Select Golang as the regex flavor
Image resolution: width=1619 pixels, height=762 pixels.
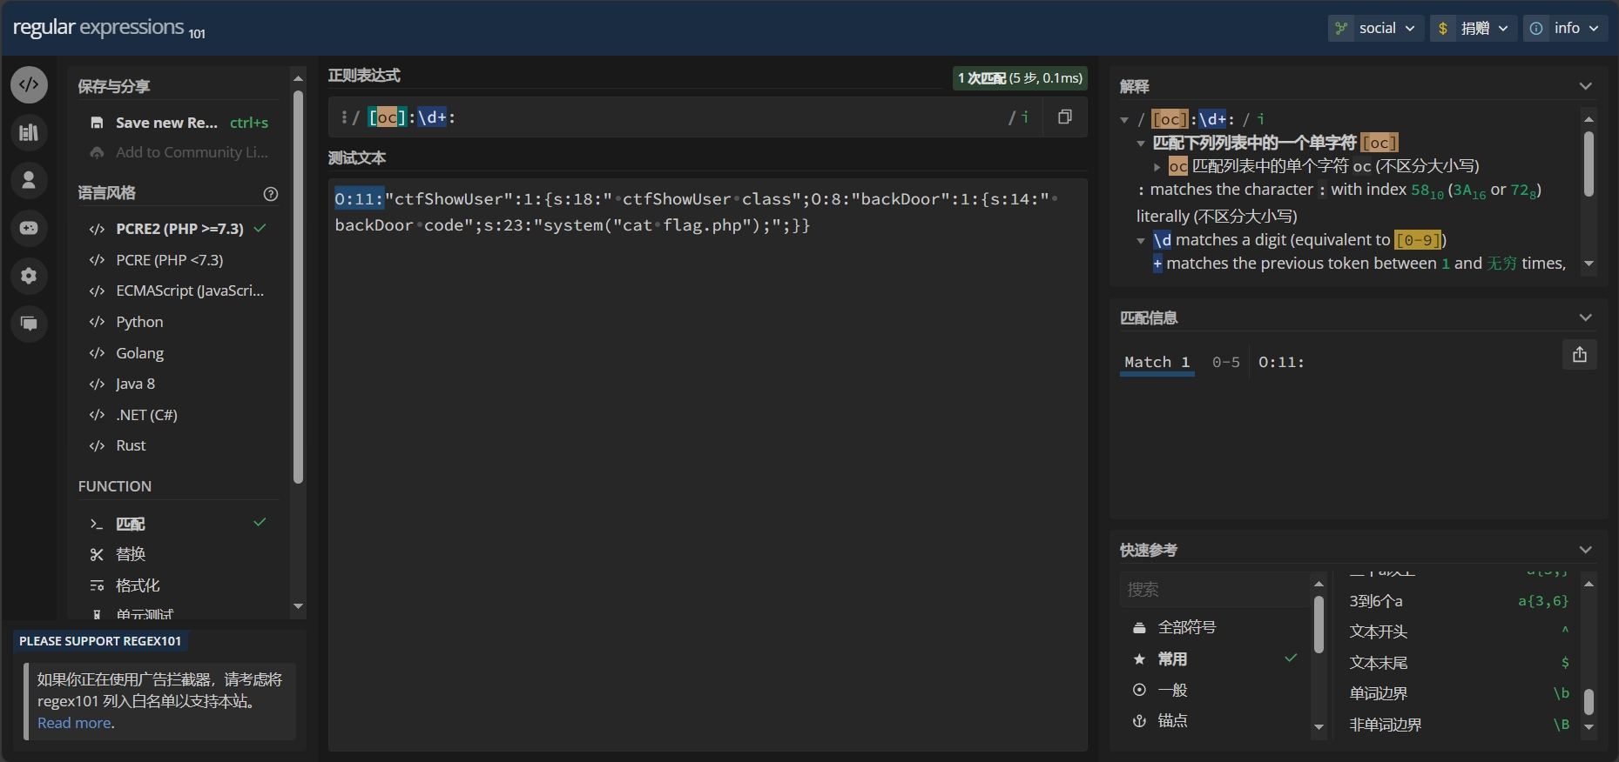(139, 353)
